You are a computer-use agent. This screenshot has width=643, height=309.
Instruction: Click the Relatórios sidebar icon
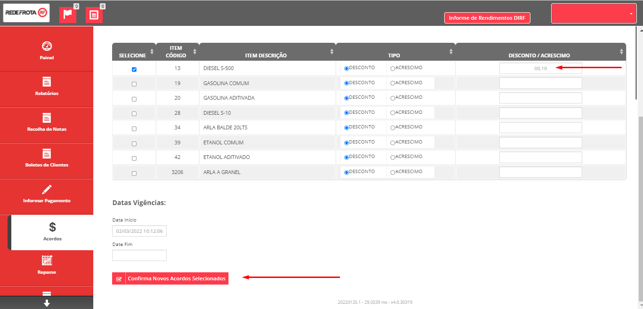pos(47,82)
